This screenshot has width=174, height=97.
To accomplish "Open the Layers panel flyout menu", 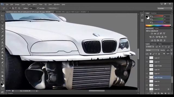I will point(172,44).
